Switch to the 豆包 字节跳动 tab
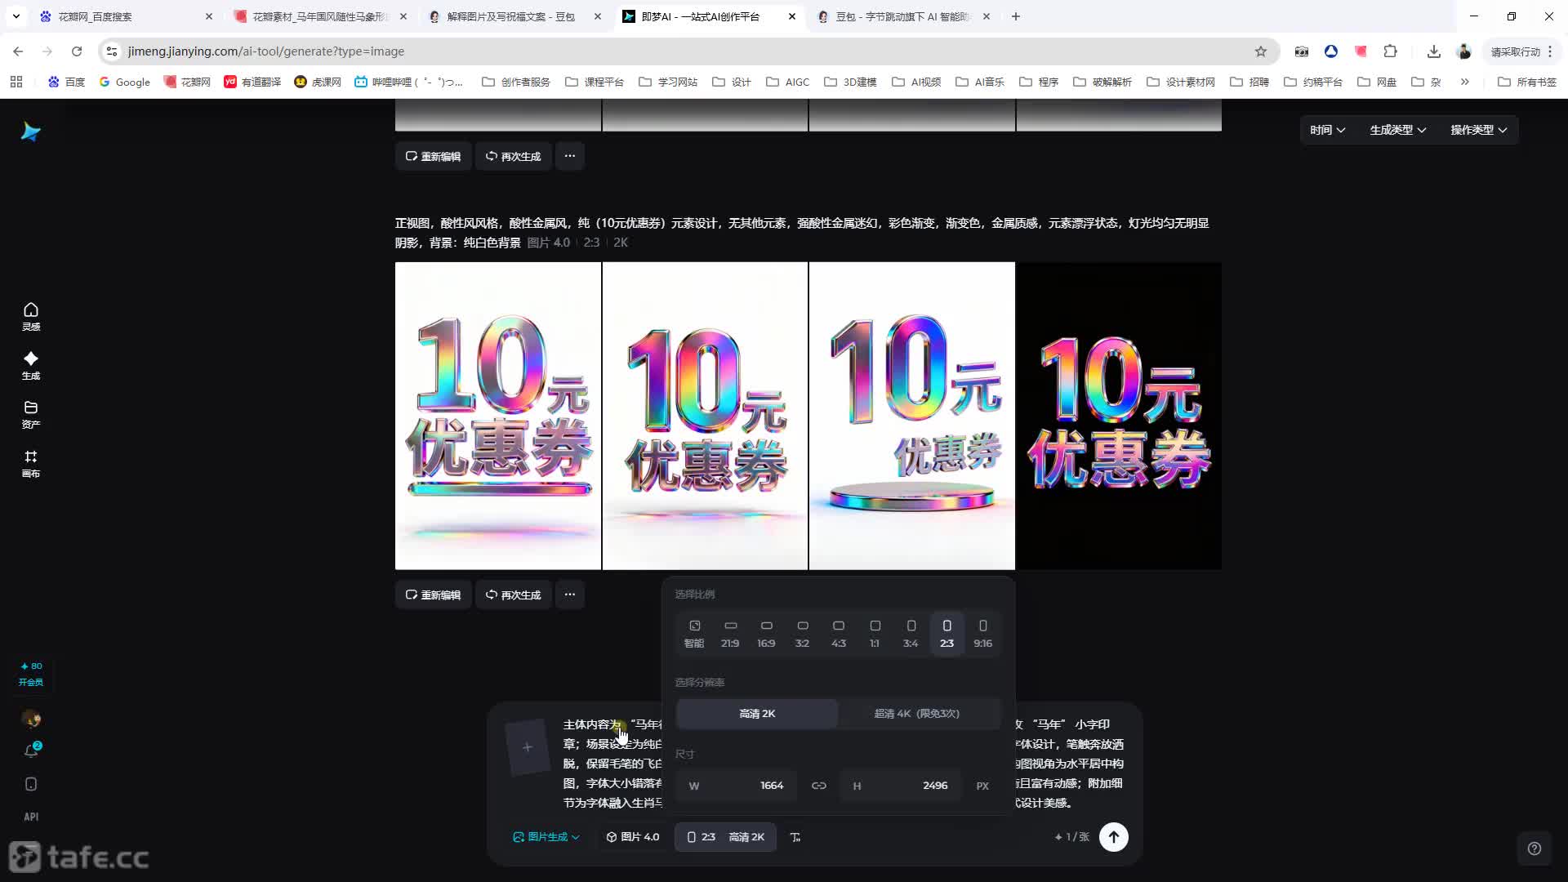This screenshot has height=882, width=1568. [x=904, y=16]
